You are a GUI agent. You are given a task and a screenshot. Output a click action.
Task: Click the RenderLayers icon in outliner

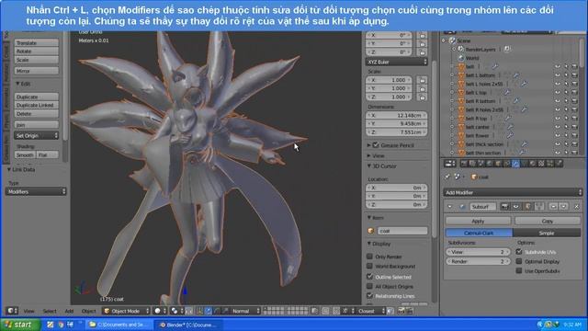coord(461,49)
